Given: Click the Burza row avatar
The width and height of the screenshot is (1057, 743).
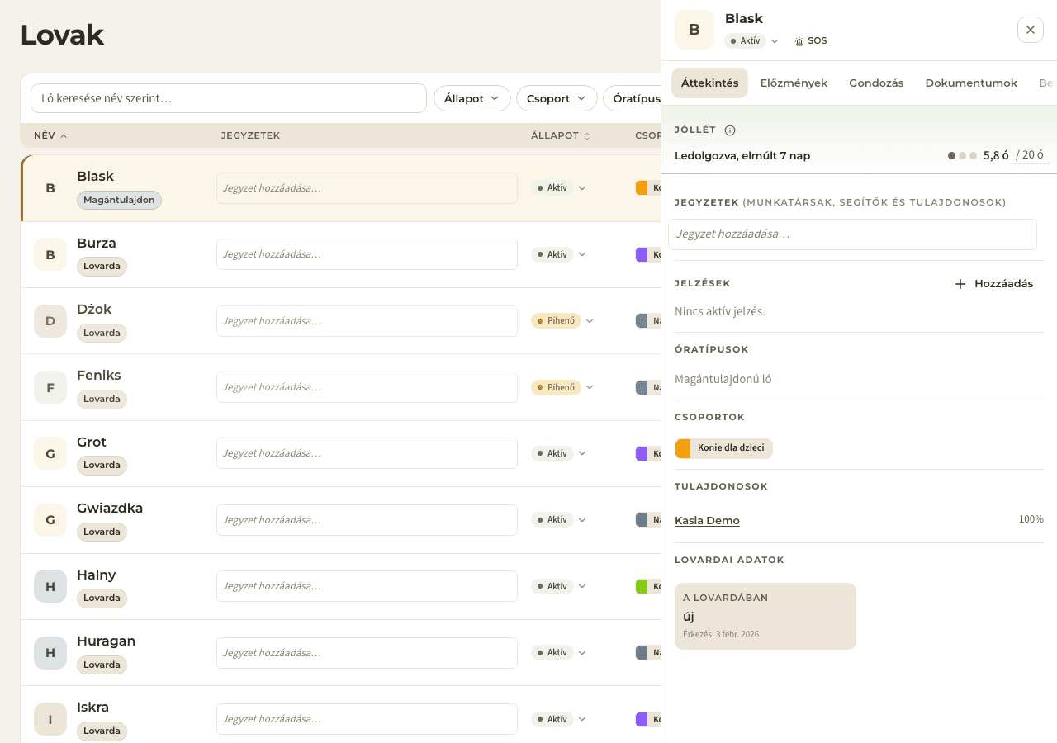Looking at the screenshot, I should (50, 255).
